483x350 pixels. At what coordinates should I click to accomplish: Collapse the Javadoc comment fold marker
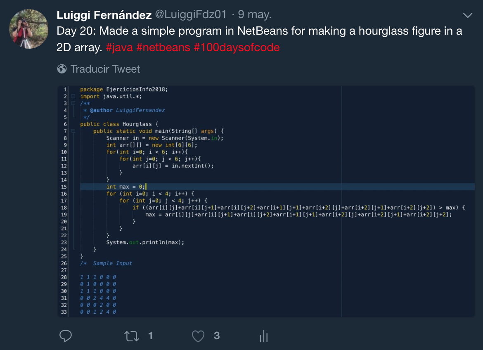[73, 103]
